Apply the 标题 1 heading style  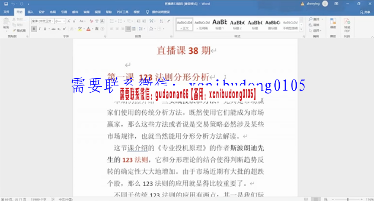[x=220, y=24]
